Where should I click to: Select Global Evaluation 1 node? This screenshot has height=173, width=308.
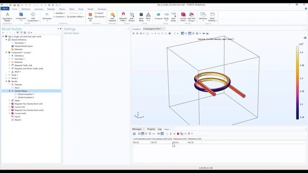26,94
